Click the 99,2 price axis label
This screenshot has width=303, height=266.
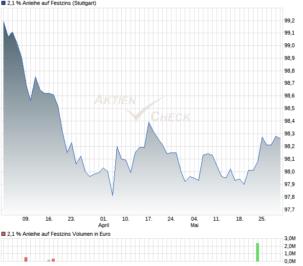click(x=289, y=20)
